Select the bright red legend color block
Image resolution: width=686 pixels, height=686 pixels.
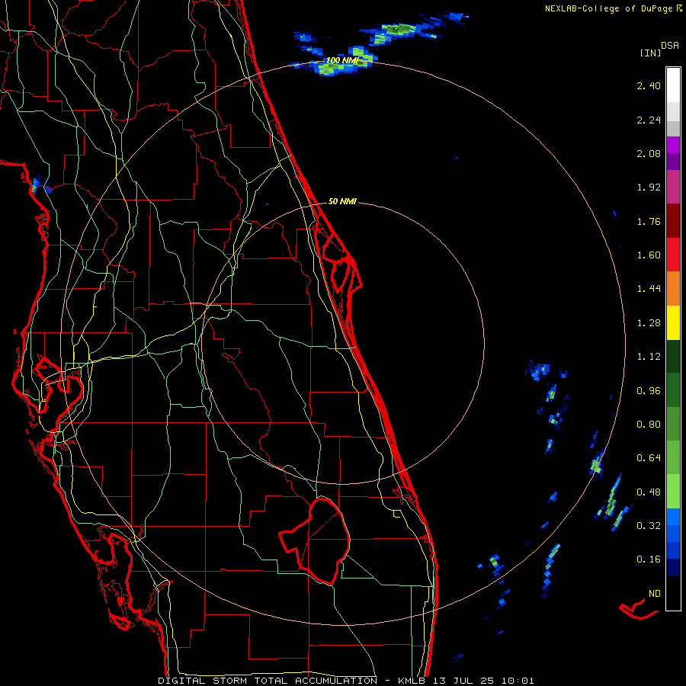673,255
